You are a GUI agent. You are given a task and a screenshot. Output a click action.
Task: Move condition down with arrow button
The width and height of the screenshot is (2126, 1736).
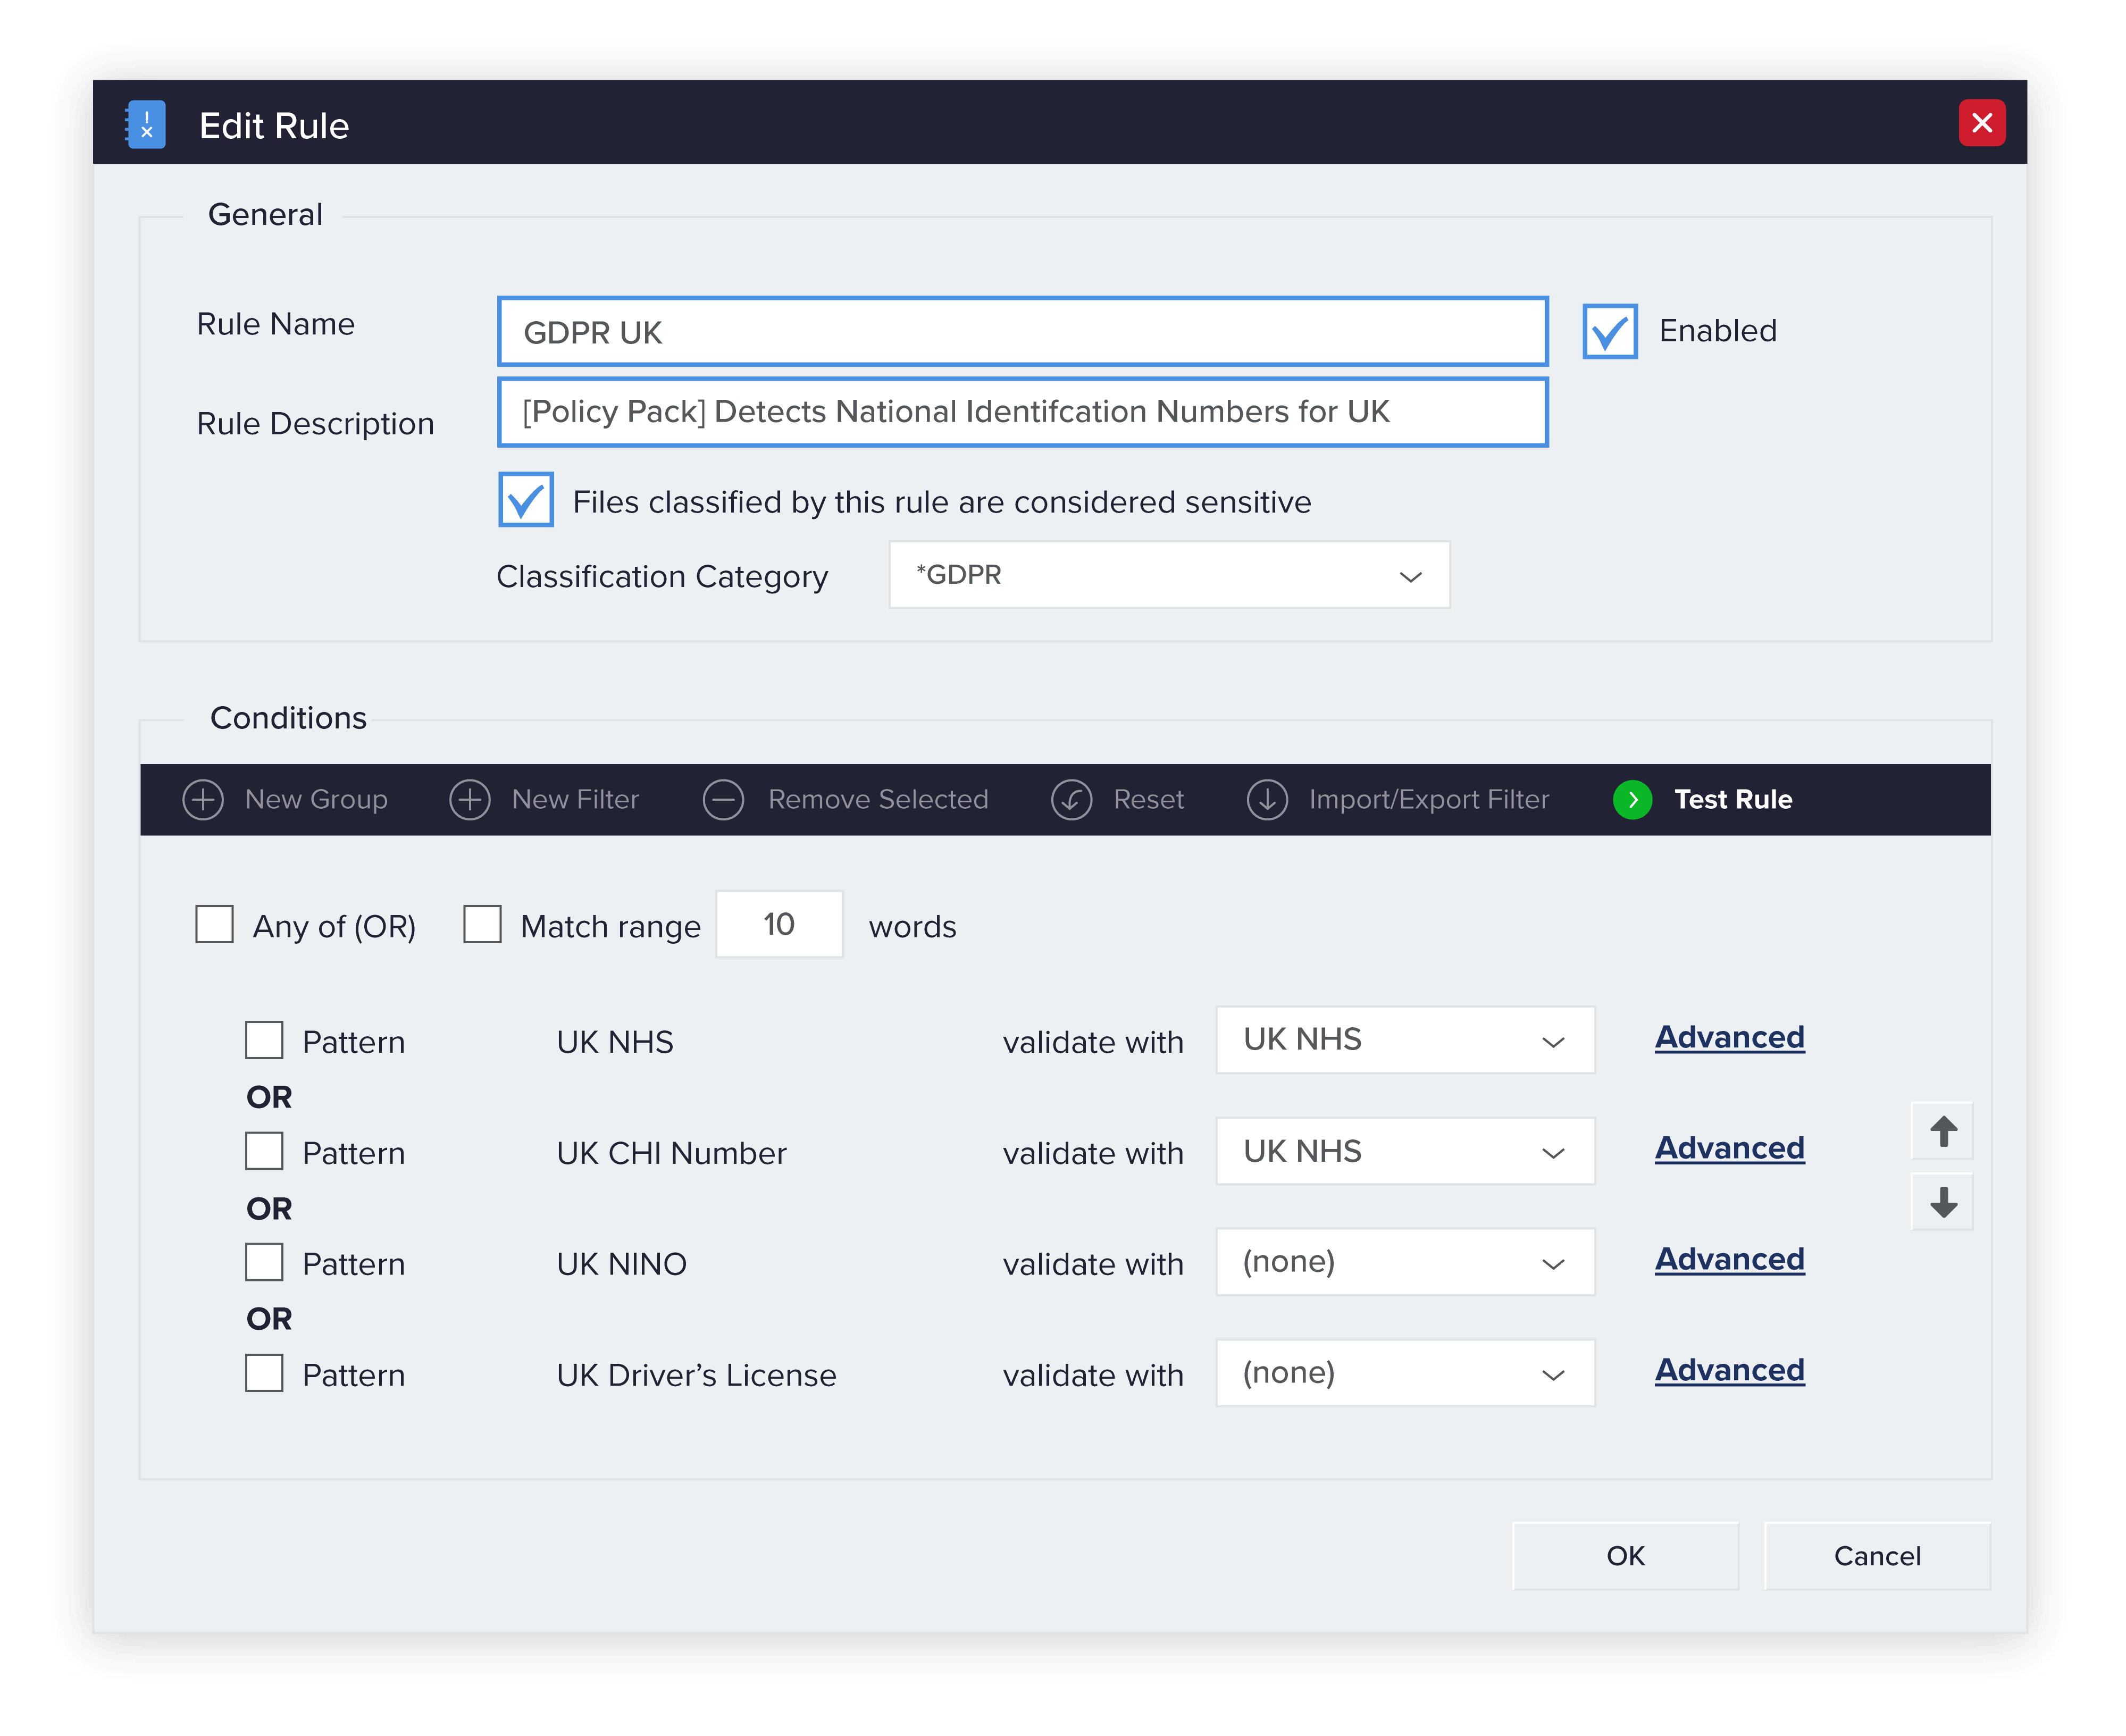click(1943, 1202)
